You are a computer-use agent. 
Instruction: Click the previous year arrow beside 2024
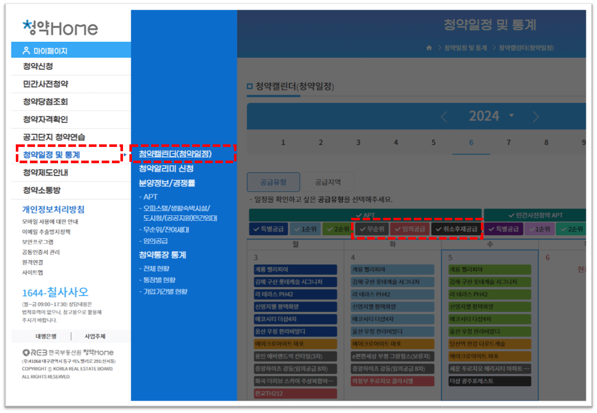[x=443, y=116]
